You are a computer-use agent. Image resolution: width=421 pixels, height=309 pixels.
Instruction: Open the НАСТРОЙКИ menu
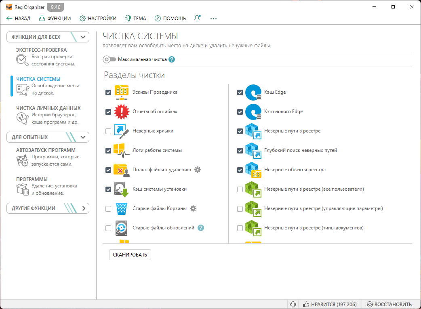(x=98, y=18)
